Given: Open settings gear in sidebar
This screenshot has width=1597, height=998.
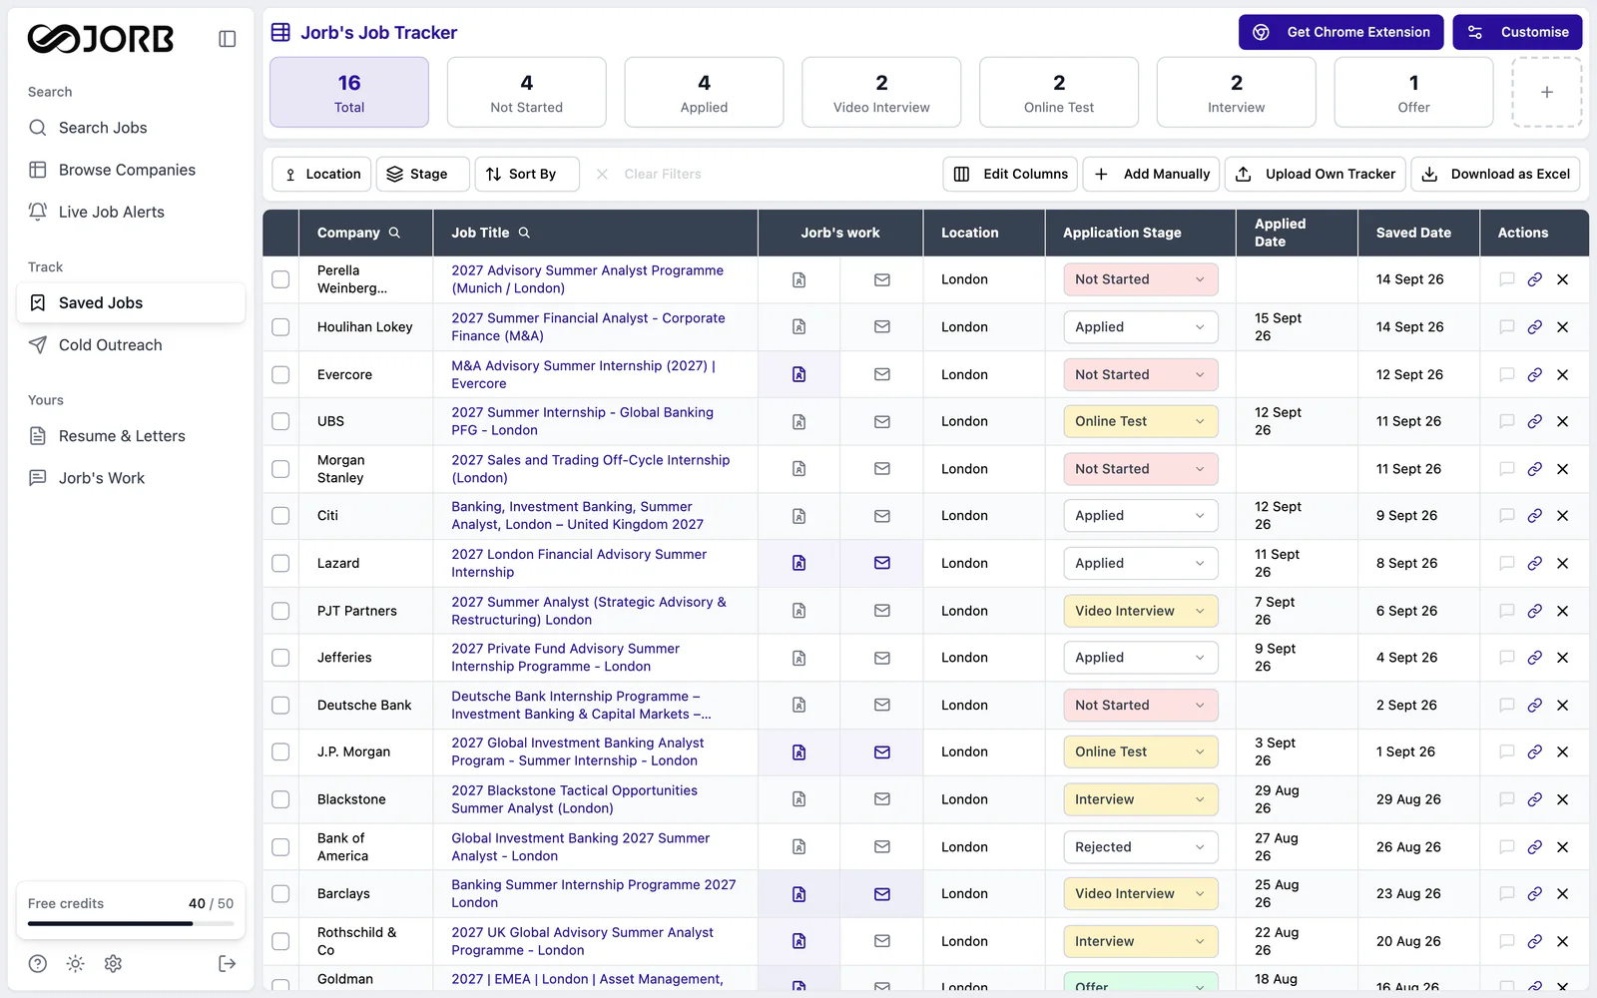Looking at the screenshot, I should tap(113, 963).
